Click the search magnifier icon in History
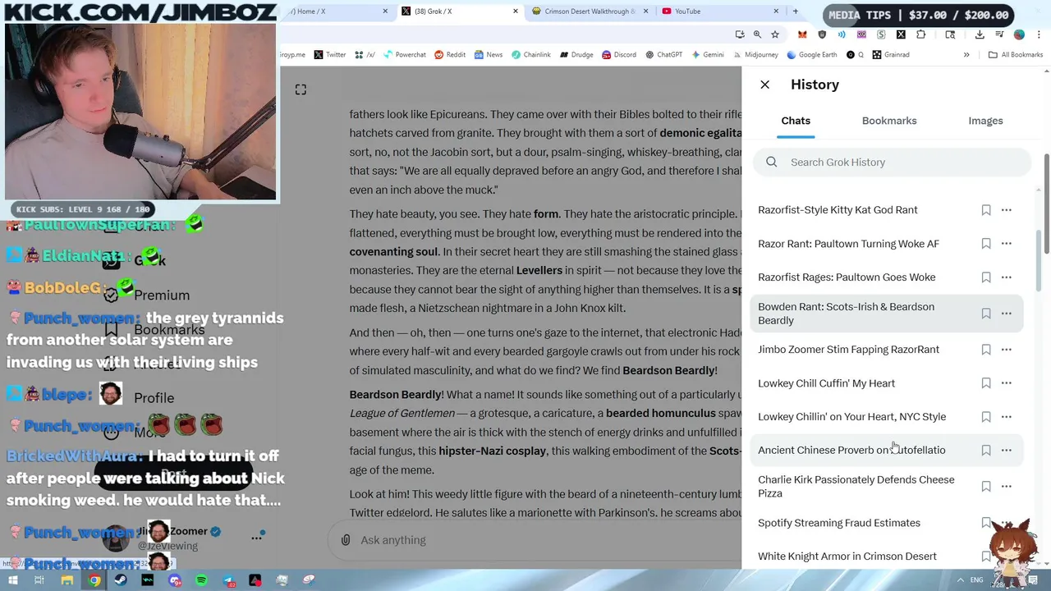Viewport: 1051px width, 591px height. click(x=771, y=162)
